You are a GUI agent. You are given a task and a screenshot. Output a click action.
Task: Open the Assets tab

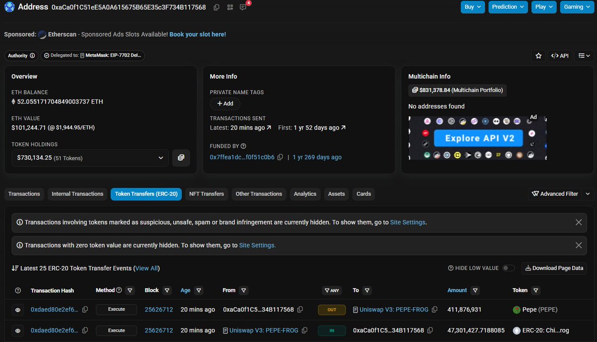(336, 194)
